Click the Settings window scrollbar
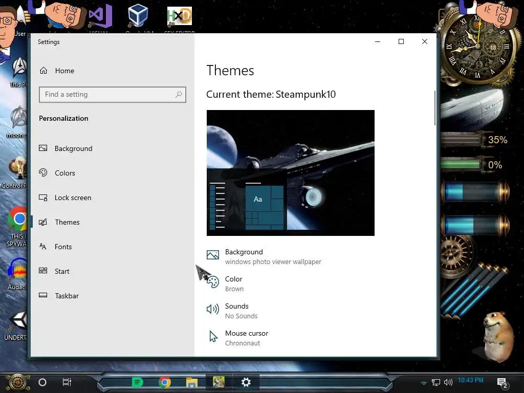 click(x=435, y=107)
